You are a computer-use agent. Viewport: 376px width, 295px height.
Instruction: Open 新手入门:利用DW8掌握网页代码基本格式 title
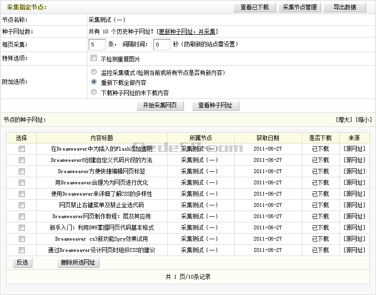coord(101,227)
